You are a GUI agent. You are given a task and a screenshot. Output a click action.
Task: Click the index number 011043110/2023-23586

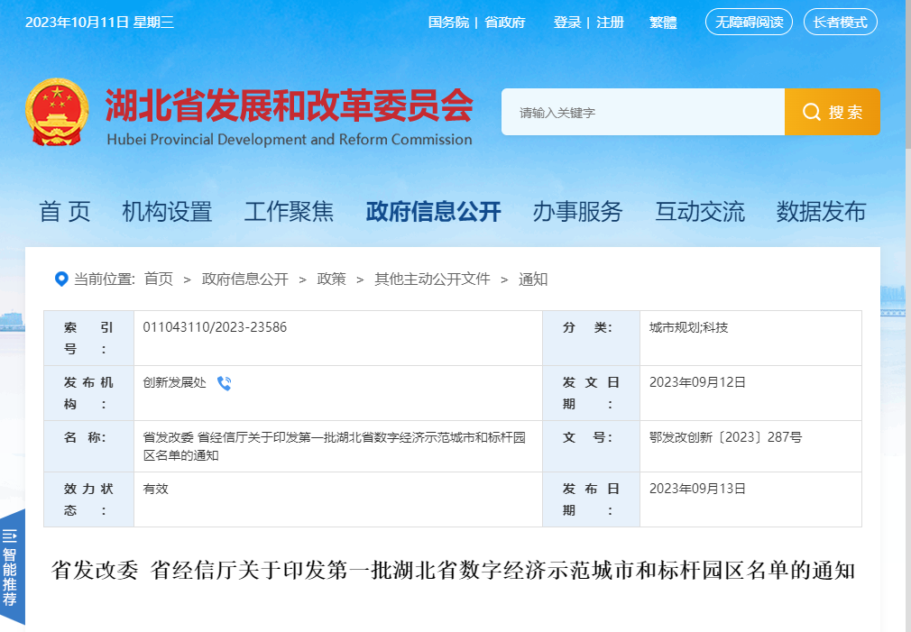click(215, 327)
